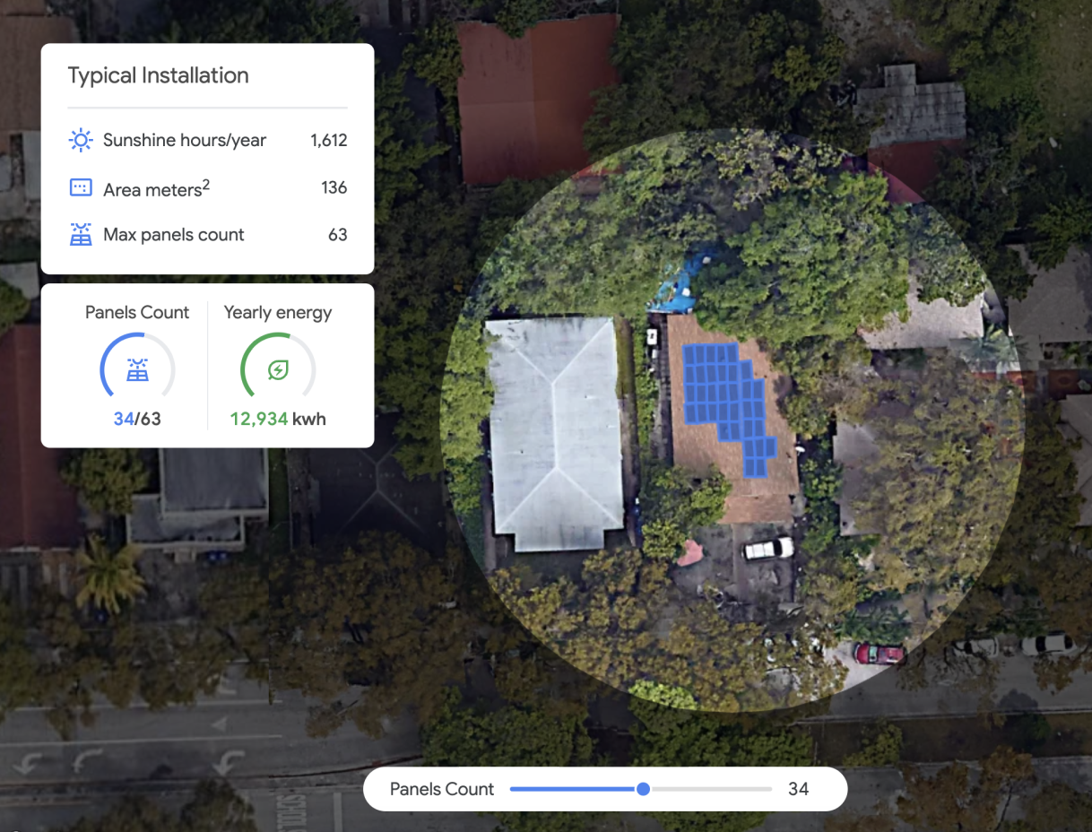Image resolution: width=1092 pixels, height=832 pixels.
Task: Click the 63 max panels value
Action: pyautogui.click(x=338, y=235)
